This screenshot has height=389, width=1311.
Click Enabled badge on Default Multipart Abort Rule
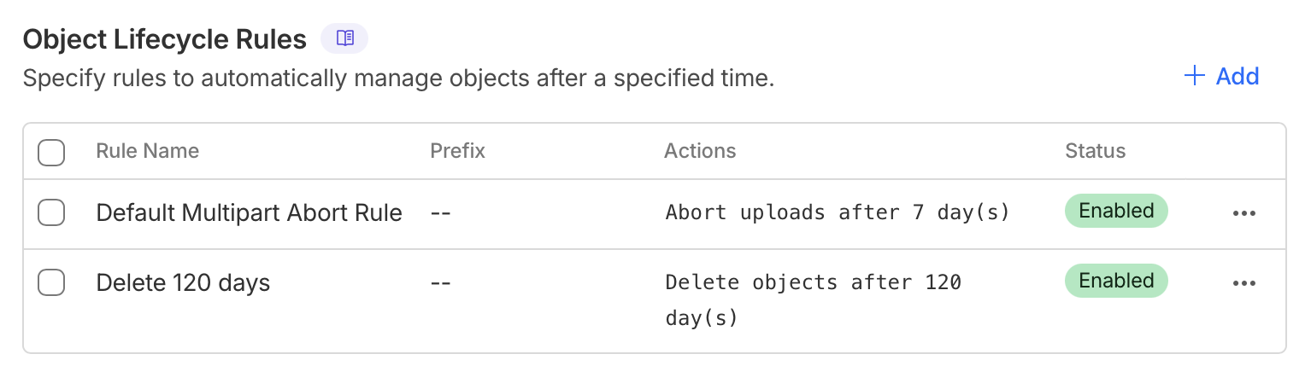coord(1115,211)
